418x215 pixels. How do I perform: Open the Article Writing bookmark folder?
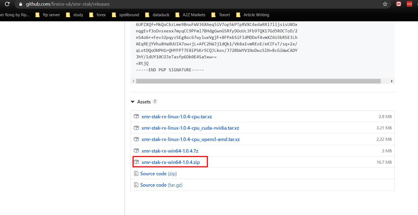(252, 15)
